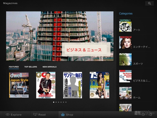
Task: Select the ホーム category thumbnail
Action: pos(125,93)
